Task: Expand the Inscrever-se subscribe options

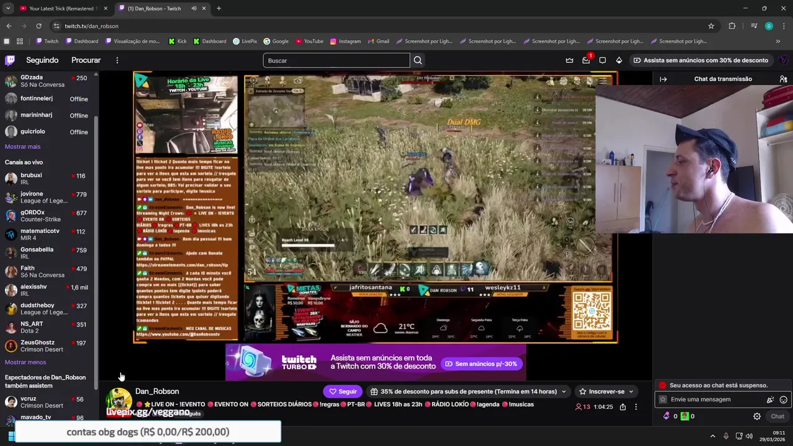Action: tap(631, 391)
